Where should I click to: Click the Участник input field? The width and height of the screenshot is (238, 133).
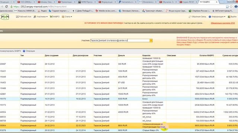(120, 40)
